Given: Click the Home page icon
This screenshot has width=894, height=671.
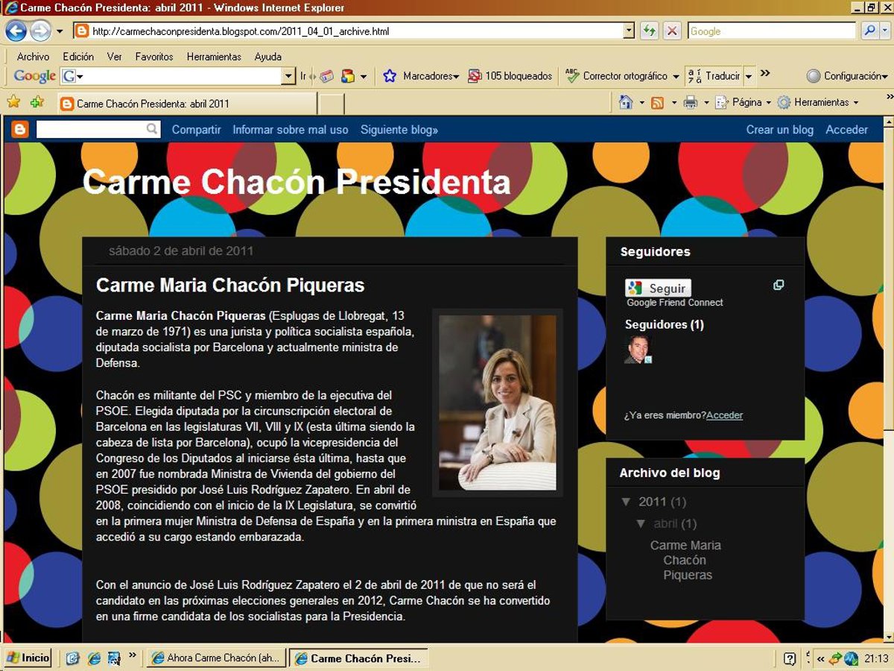Looking at the screenshot, I should [x=626, y=102].
